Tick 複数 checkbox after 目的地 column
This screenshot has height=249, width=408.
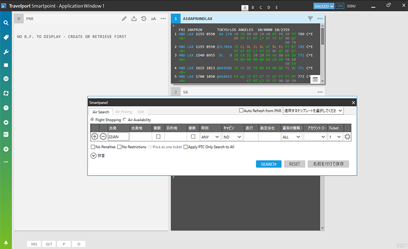(x=193, y=136)
